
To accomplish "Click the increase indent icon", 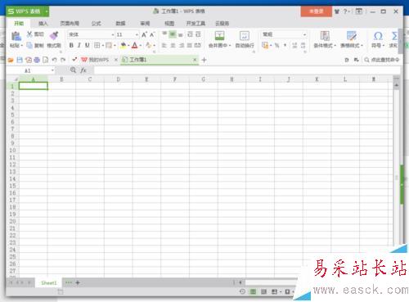I will 198,34.
